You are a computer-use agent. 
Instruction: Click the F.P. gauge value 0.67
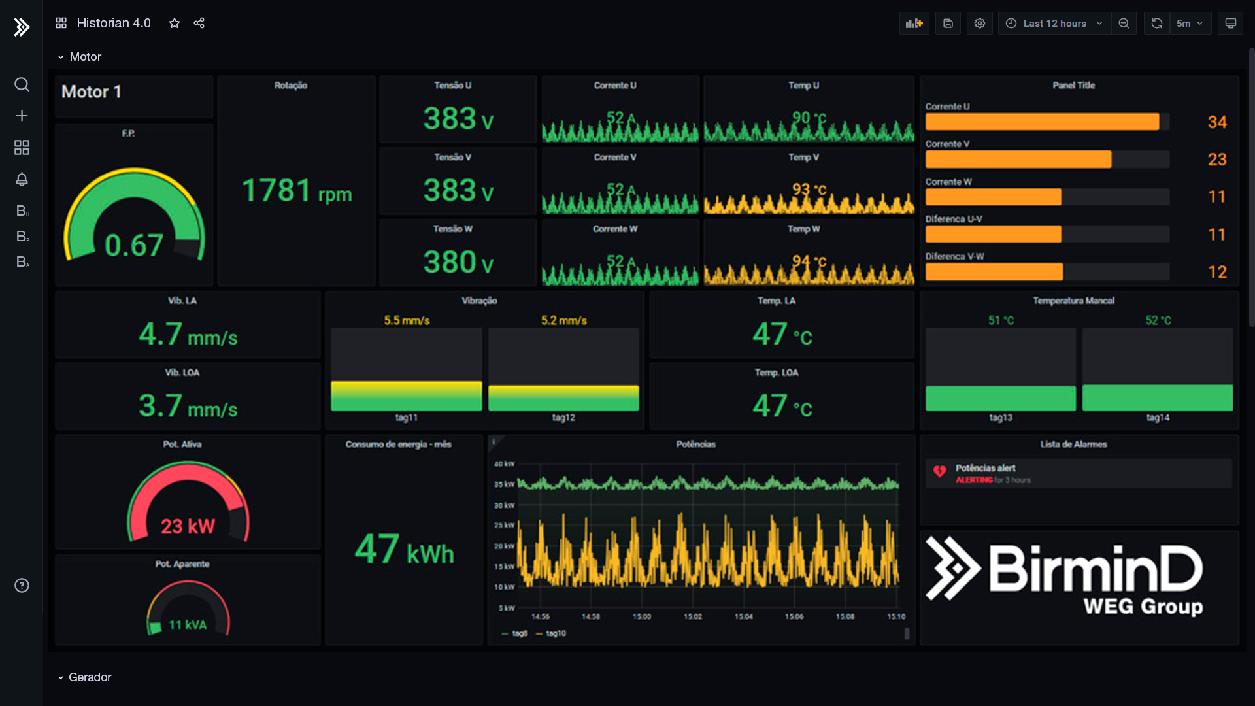pos(134,245)
